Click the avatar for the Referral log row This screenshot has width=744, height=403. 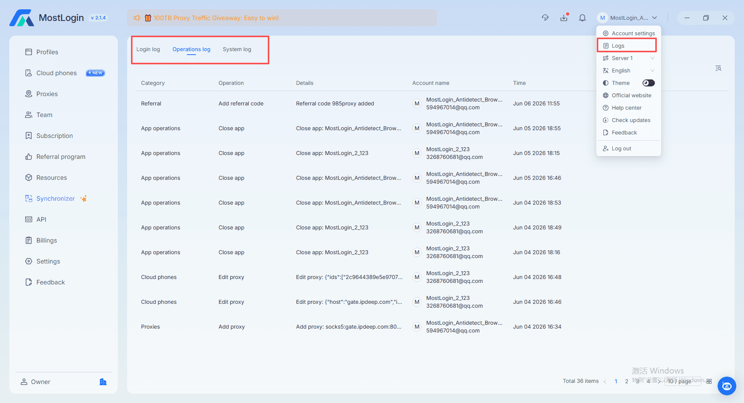coord(417,103)
